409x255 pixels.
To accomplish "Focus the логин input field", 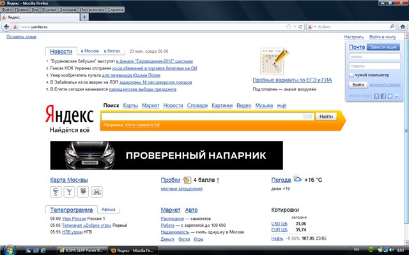I will tap(374, 57).
